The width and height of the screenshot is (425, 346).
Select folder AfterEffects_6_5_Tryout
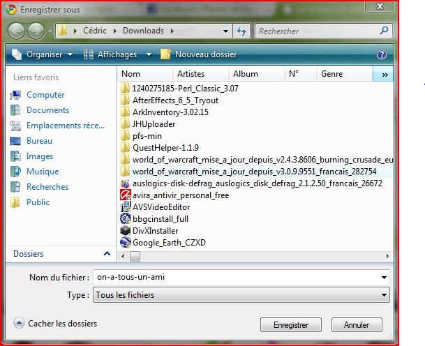[x=175, y=100]
